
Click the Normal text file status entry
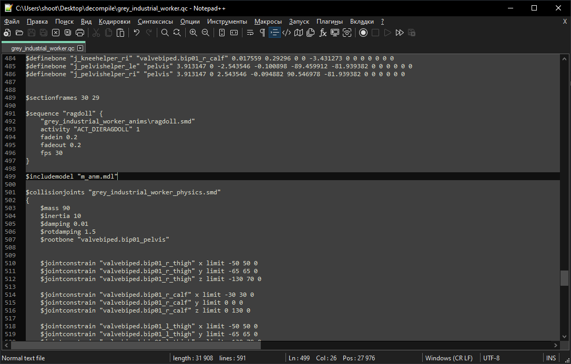tap(24, 358)
